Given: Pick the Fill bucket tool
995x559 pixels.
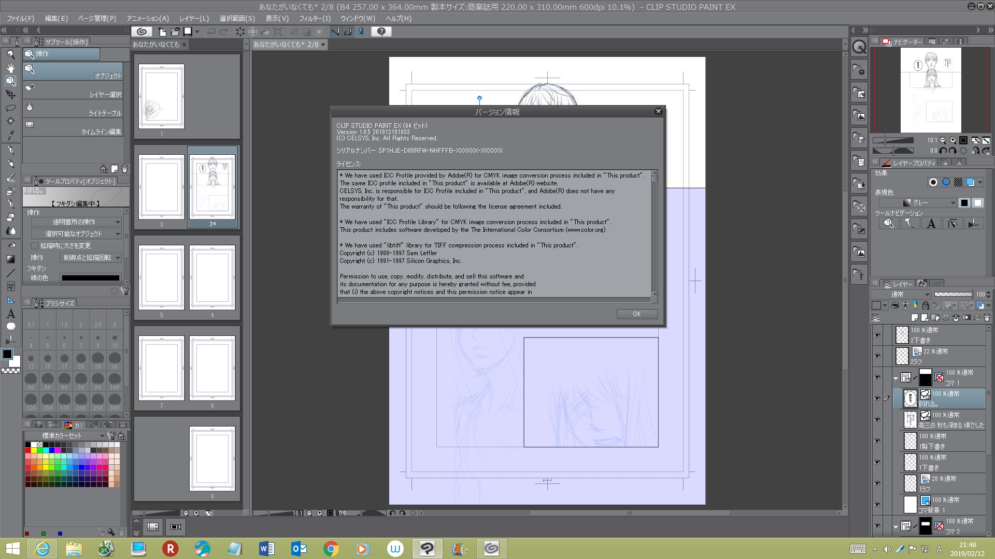Looking at the screenshot, I should click(x=10, y=245).
